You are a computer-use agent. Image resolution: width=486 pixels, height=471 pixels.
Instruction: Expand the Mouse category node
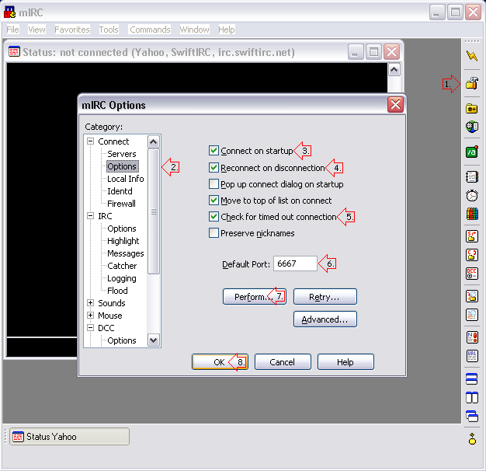(91, 316)
